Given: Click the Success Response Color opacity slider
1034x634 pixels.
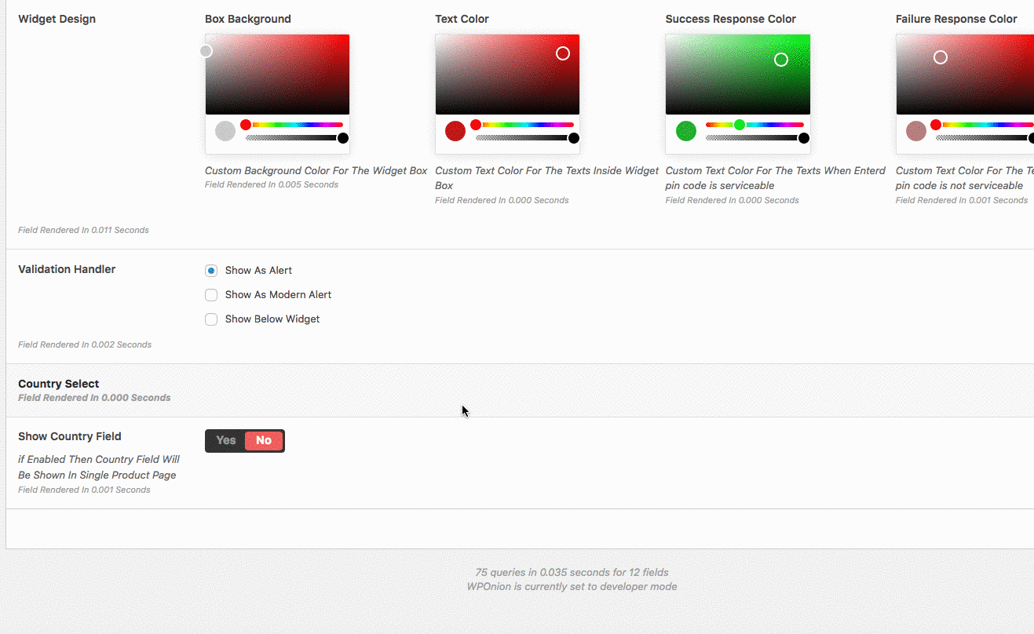Looking at the screenshot, I should (754, 138).
